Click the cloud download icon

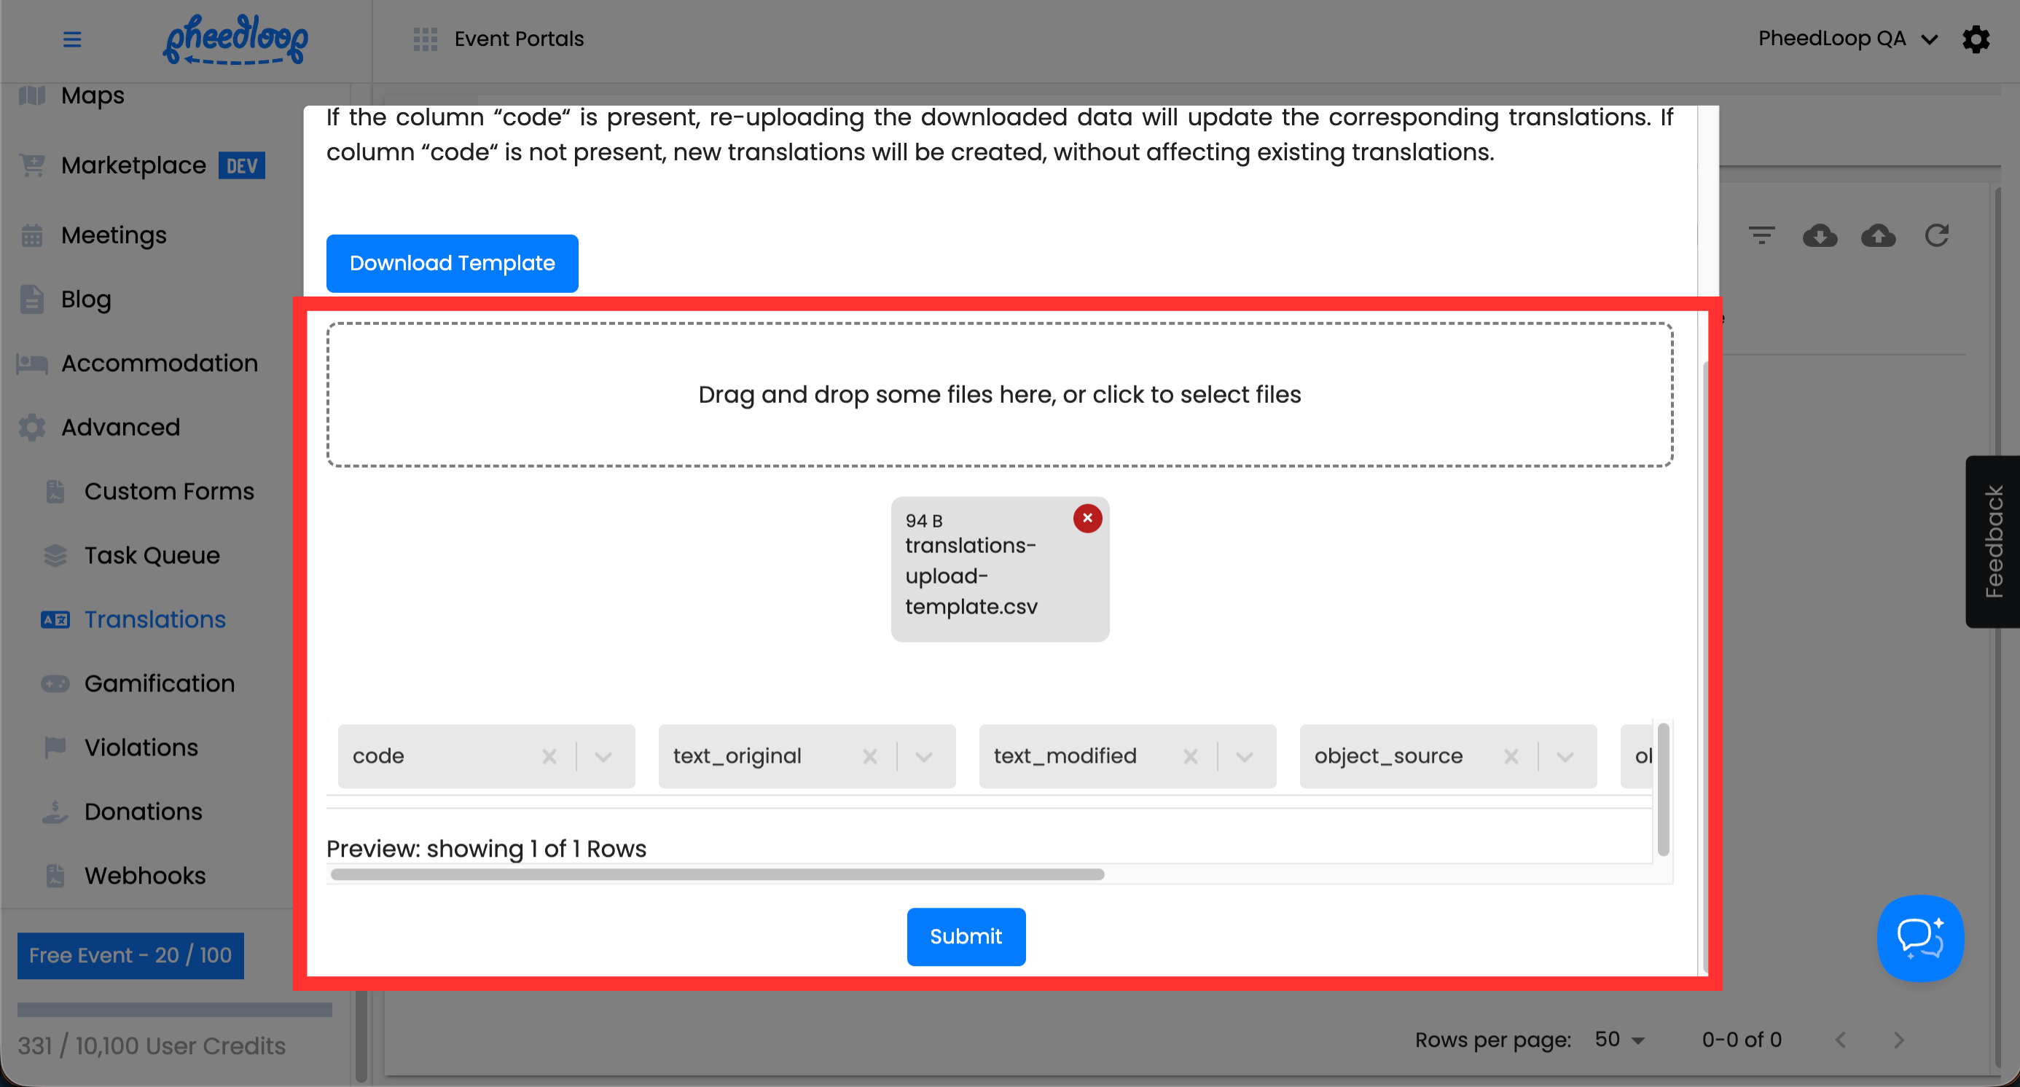click(1820, 235)
